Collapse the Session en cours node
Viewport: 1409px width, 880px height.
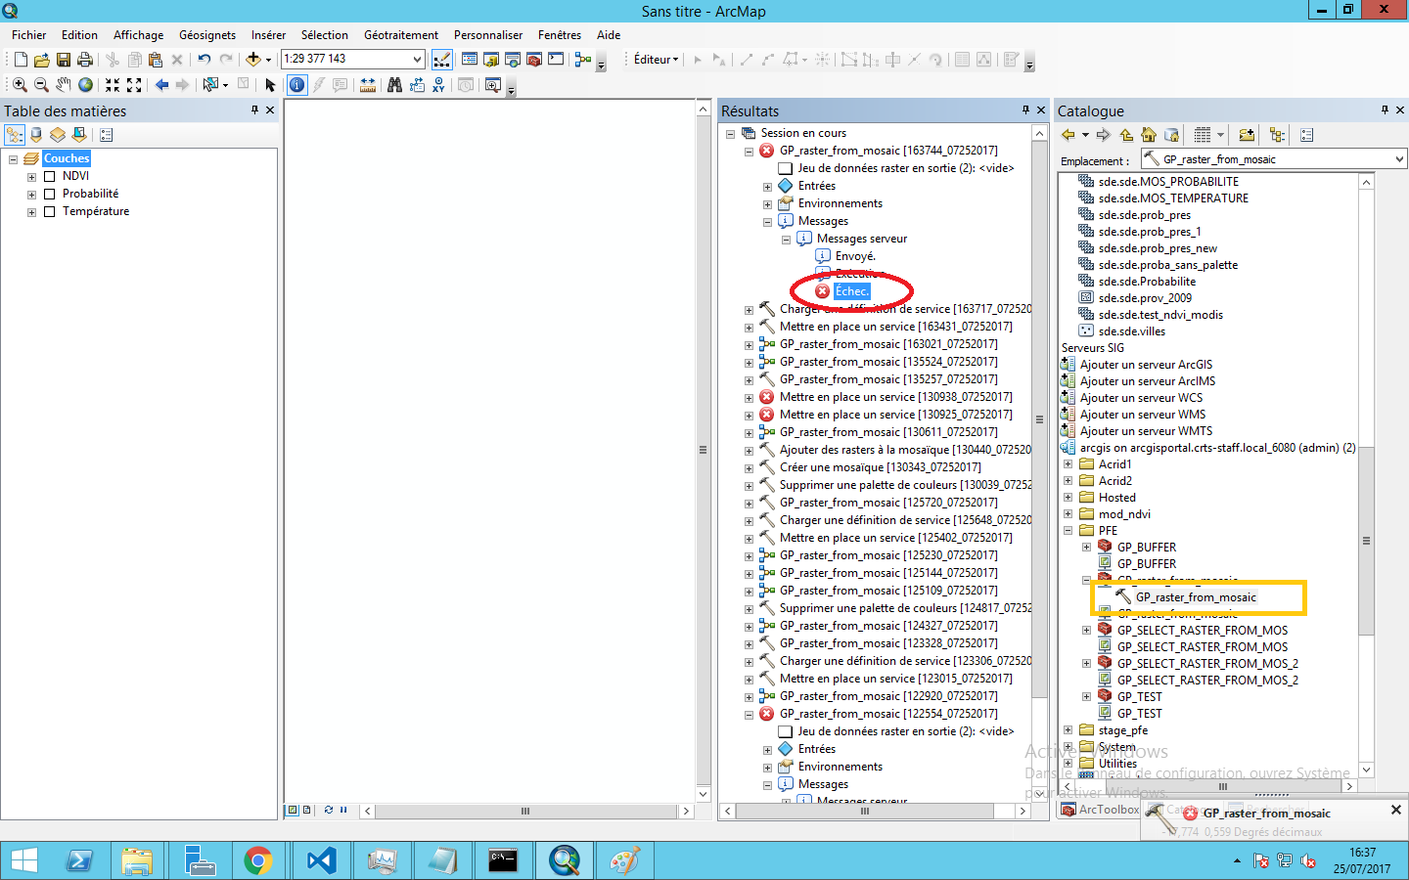pos(730,134)
